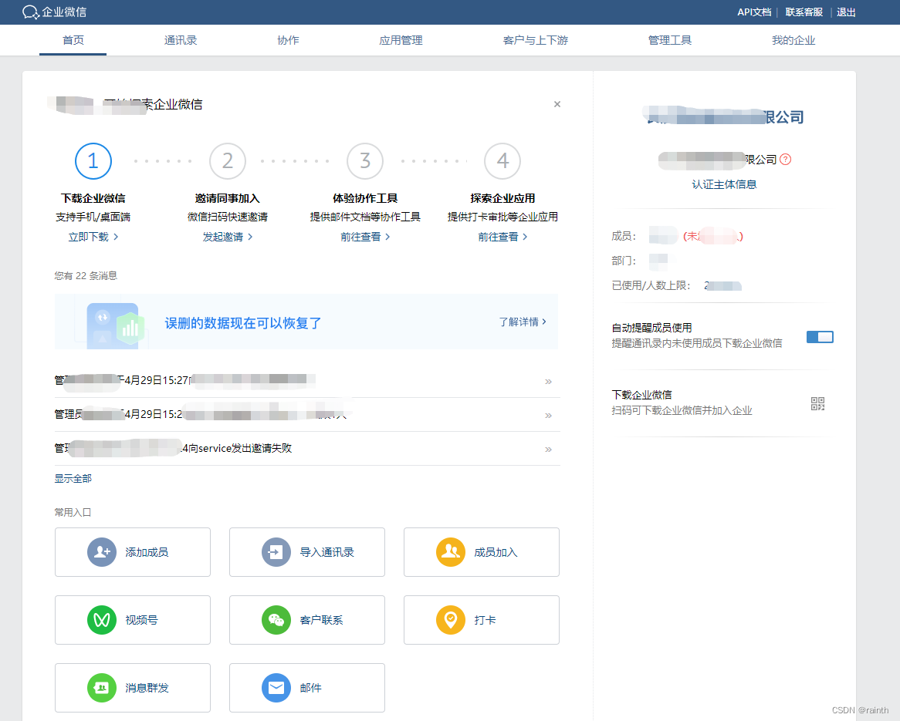The image size is (900, 721).
Task: Click the 客户联系 WeChat icon
Action: [x=276, y=620]
